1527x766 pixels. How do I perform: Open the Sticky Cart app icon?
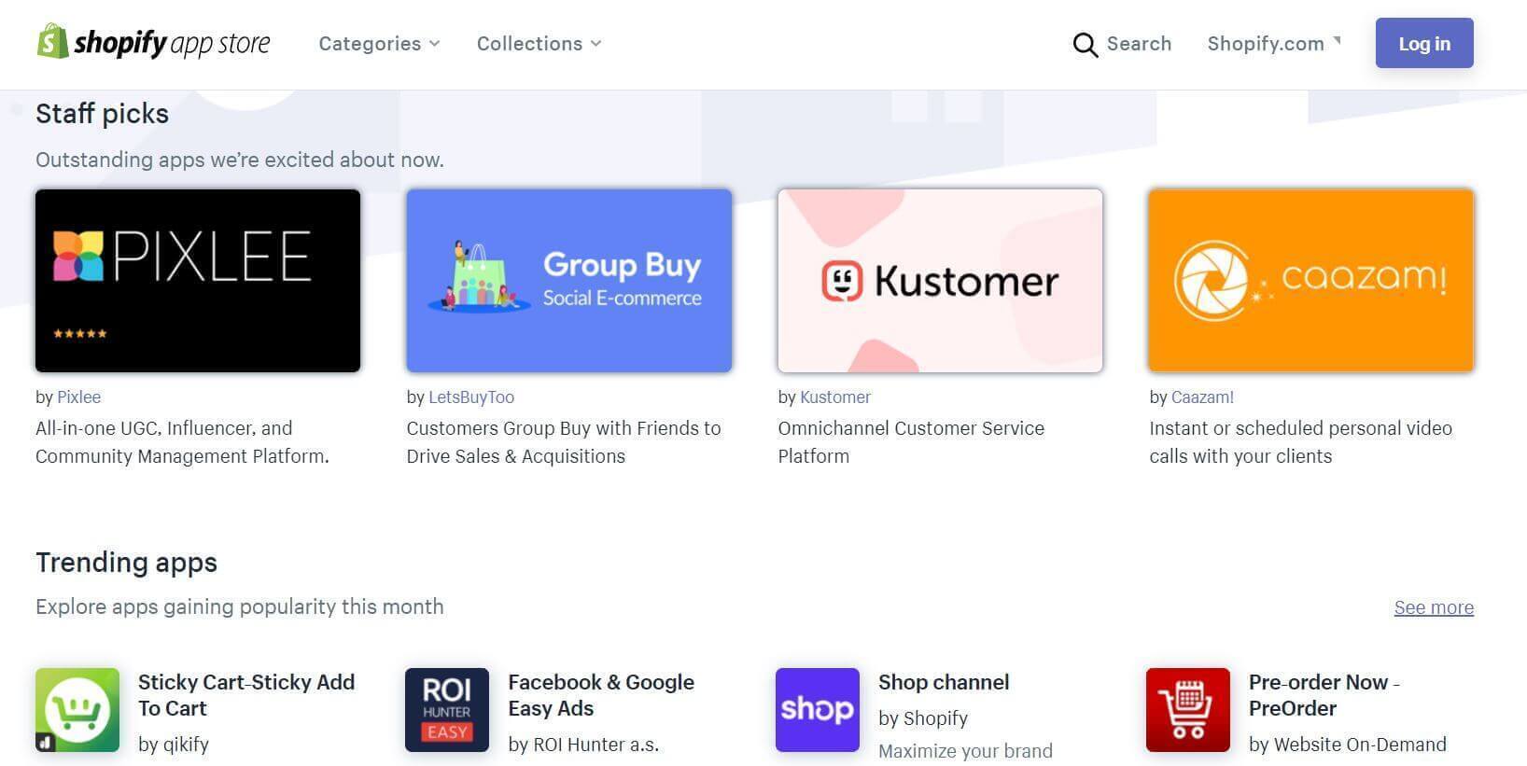click(x=77, y=710)
